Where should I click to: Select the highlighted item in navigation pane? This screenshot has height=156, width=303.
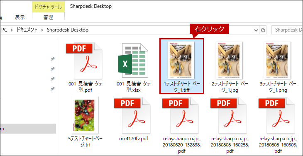click(x=28, y=129)
